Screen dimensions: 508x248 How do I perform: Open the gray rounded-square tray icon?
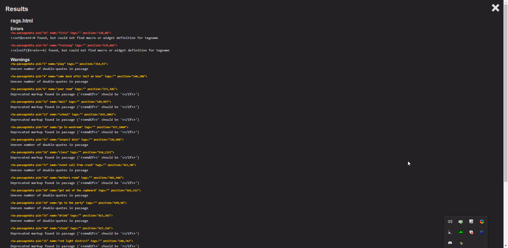point(471,222)
